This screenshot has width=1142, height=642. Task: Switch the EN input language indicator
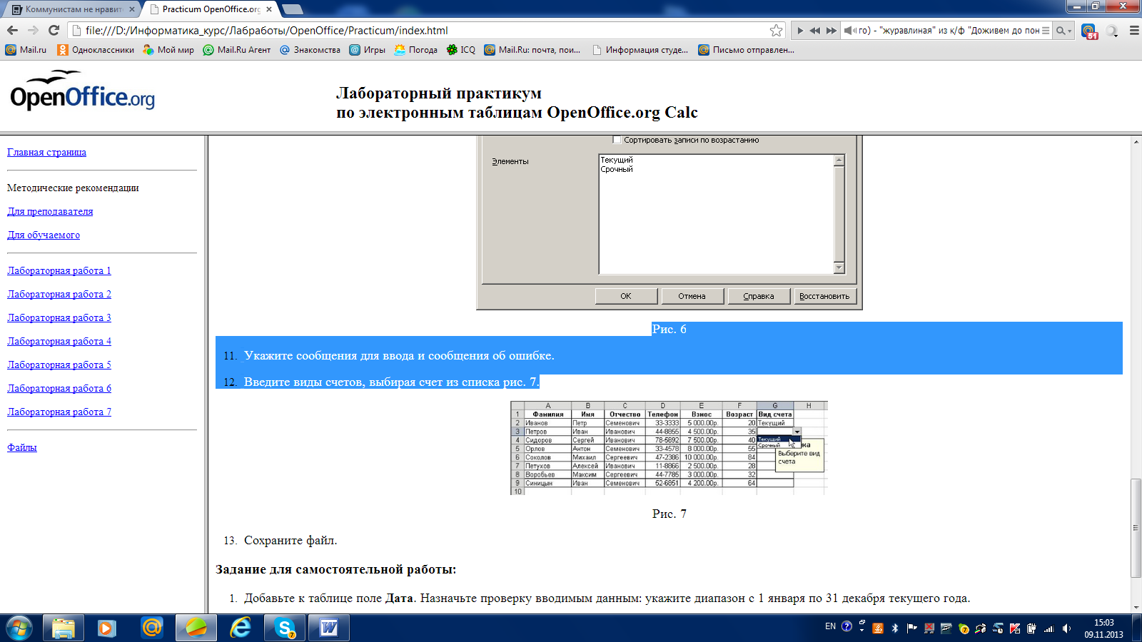tap(830, 626)
